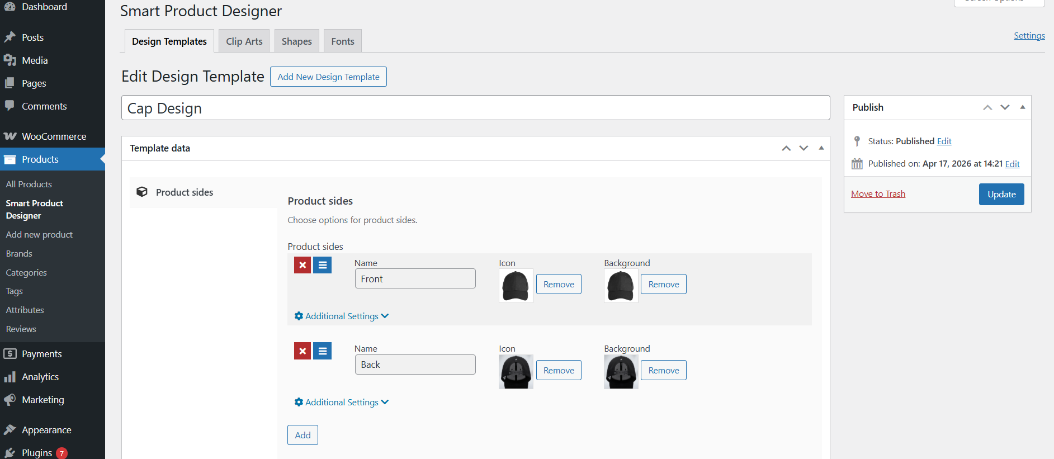The height and width of the screenshot is (459, 1054).
Task: Click the Comments bubble icon
Action: tap(10, 106)
